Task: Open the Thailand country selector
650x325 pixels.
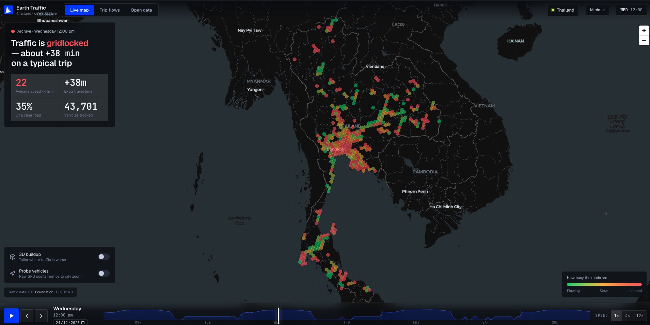Action: (563, 10)
